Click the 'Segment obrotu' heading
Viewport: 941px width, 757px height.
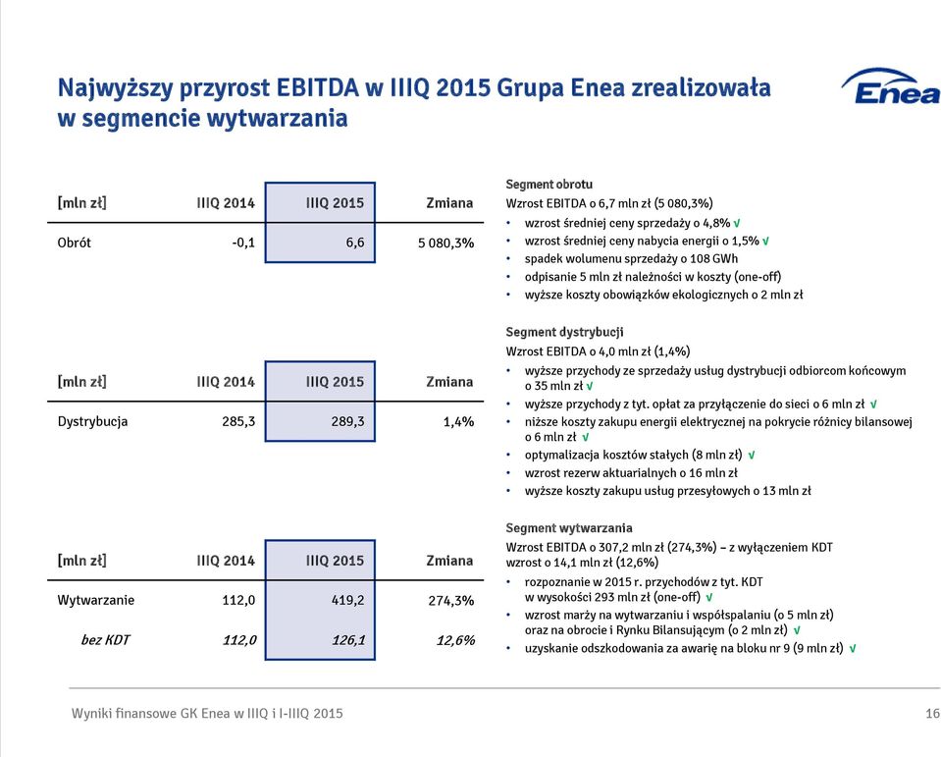point(549,185)
